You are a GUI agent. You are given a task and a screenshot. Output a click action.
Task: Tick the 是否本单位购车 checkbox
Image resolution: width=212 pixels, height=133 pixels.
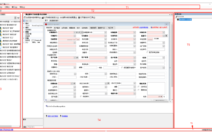(x=148, y=52)
